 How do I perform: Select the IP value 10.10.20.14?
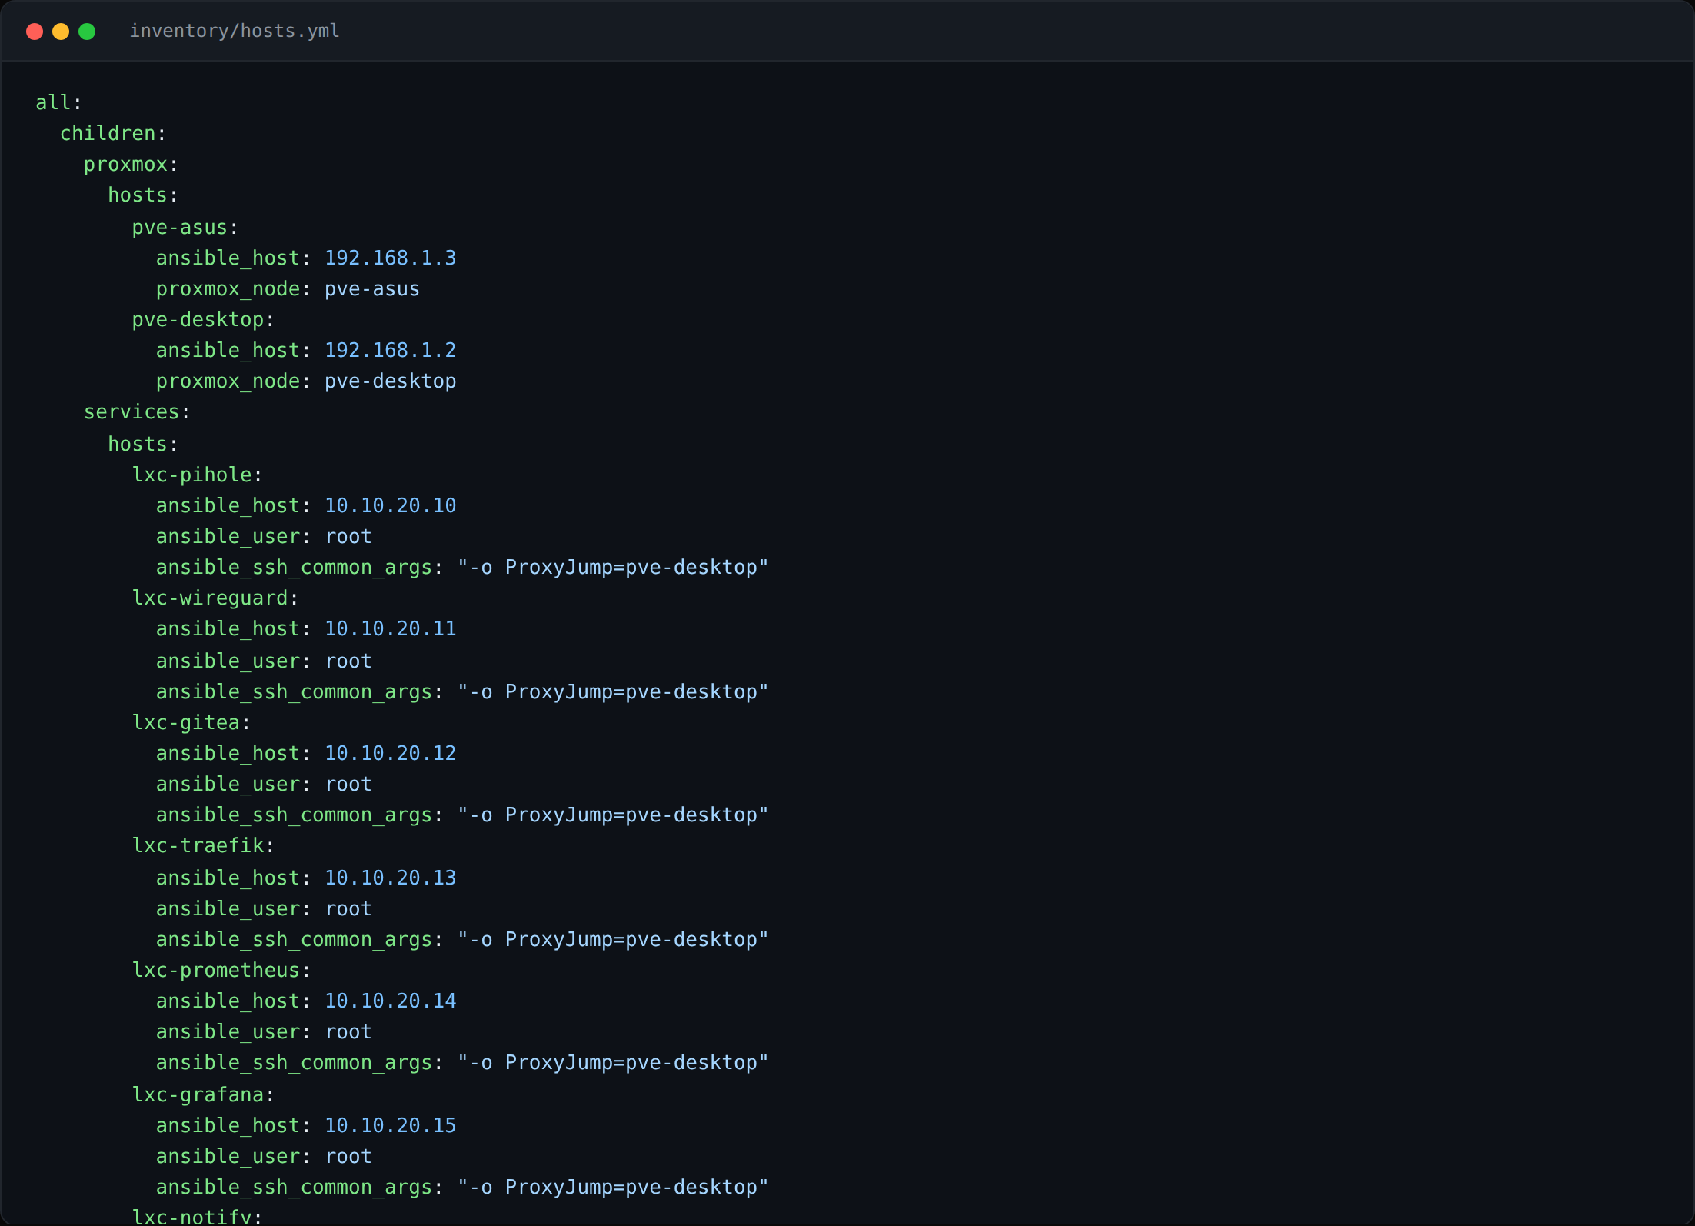(391, 1001)
